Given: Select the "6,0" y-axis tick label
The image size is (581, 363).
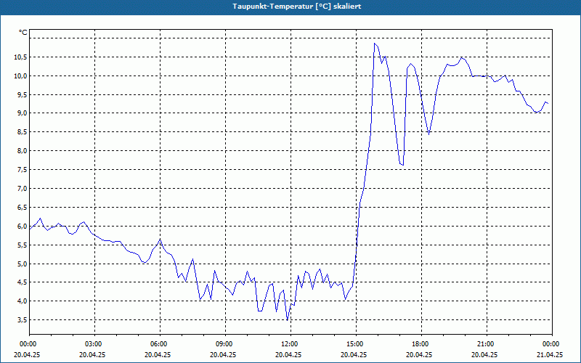Looking at the screenshot, I should (x=22, y=227).
